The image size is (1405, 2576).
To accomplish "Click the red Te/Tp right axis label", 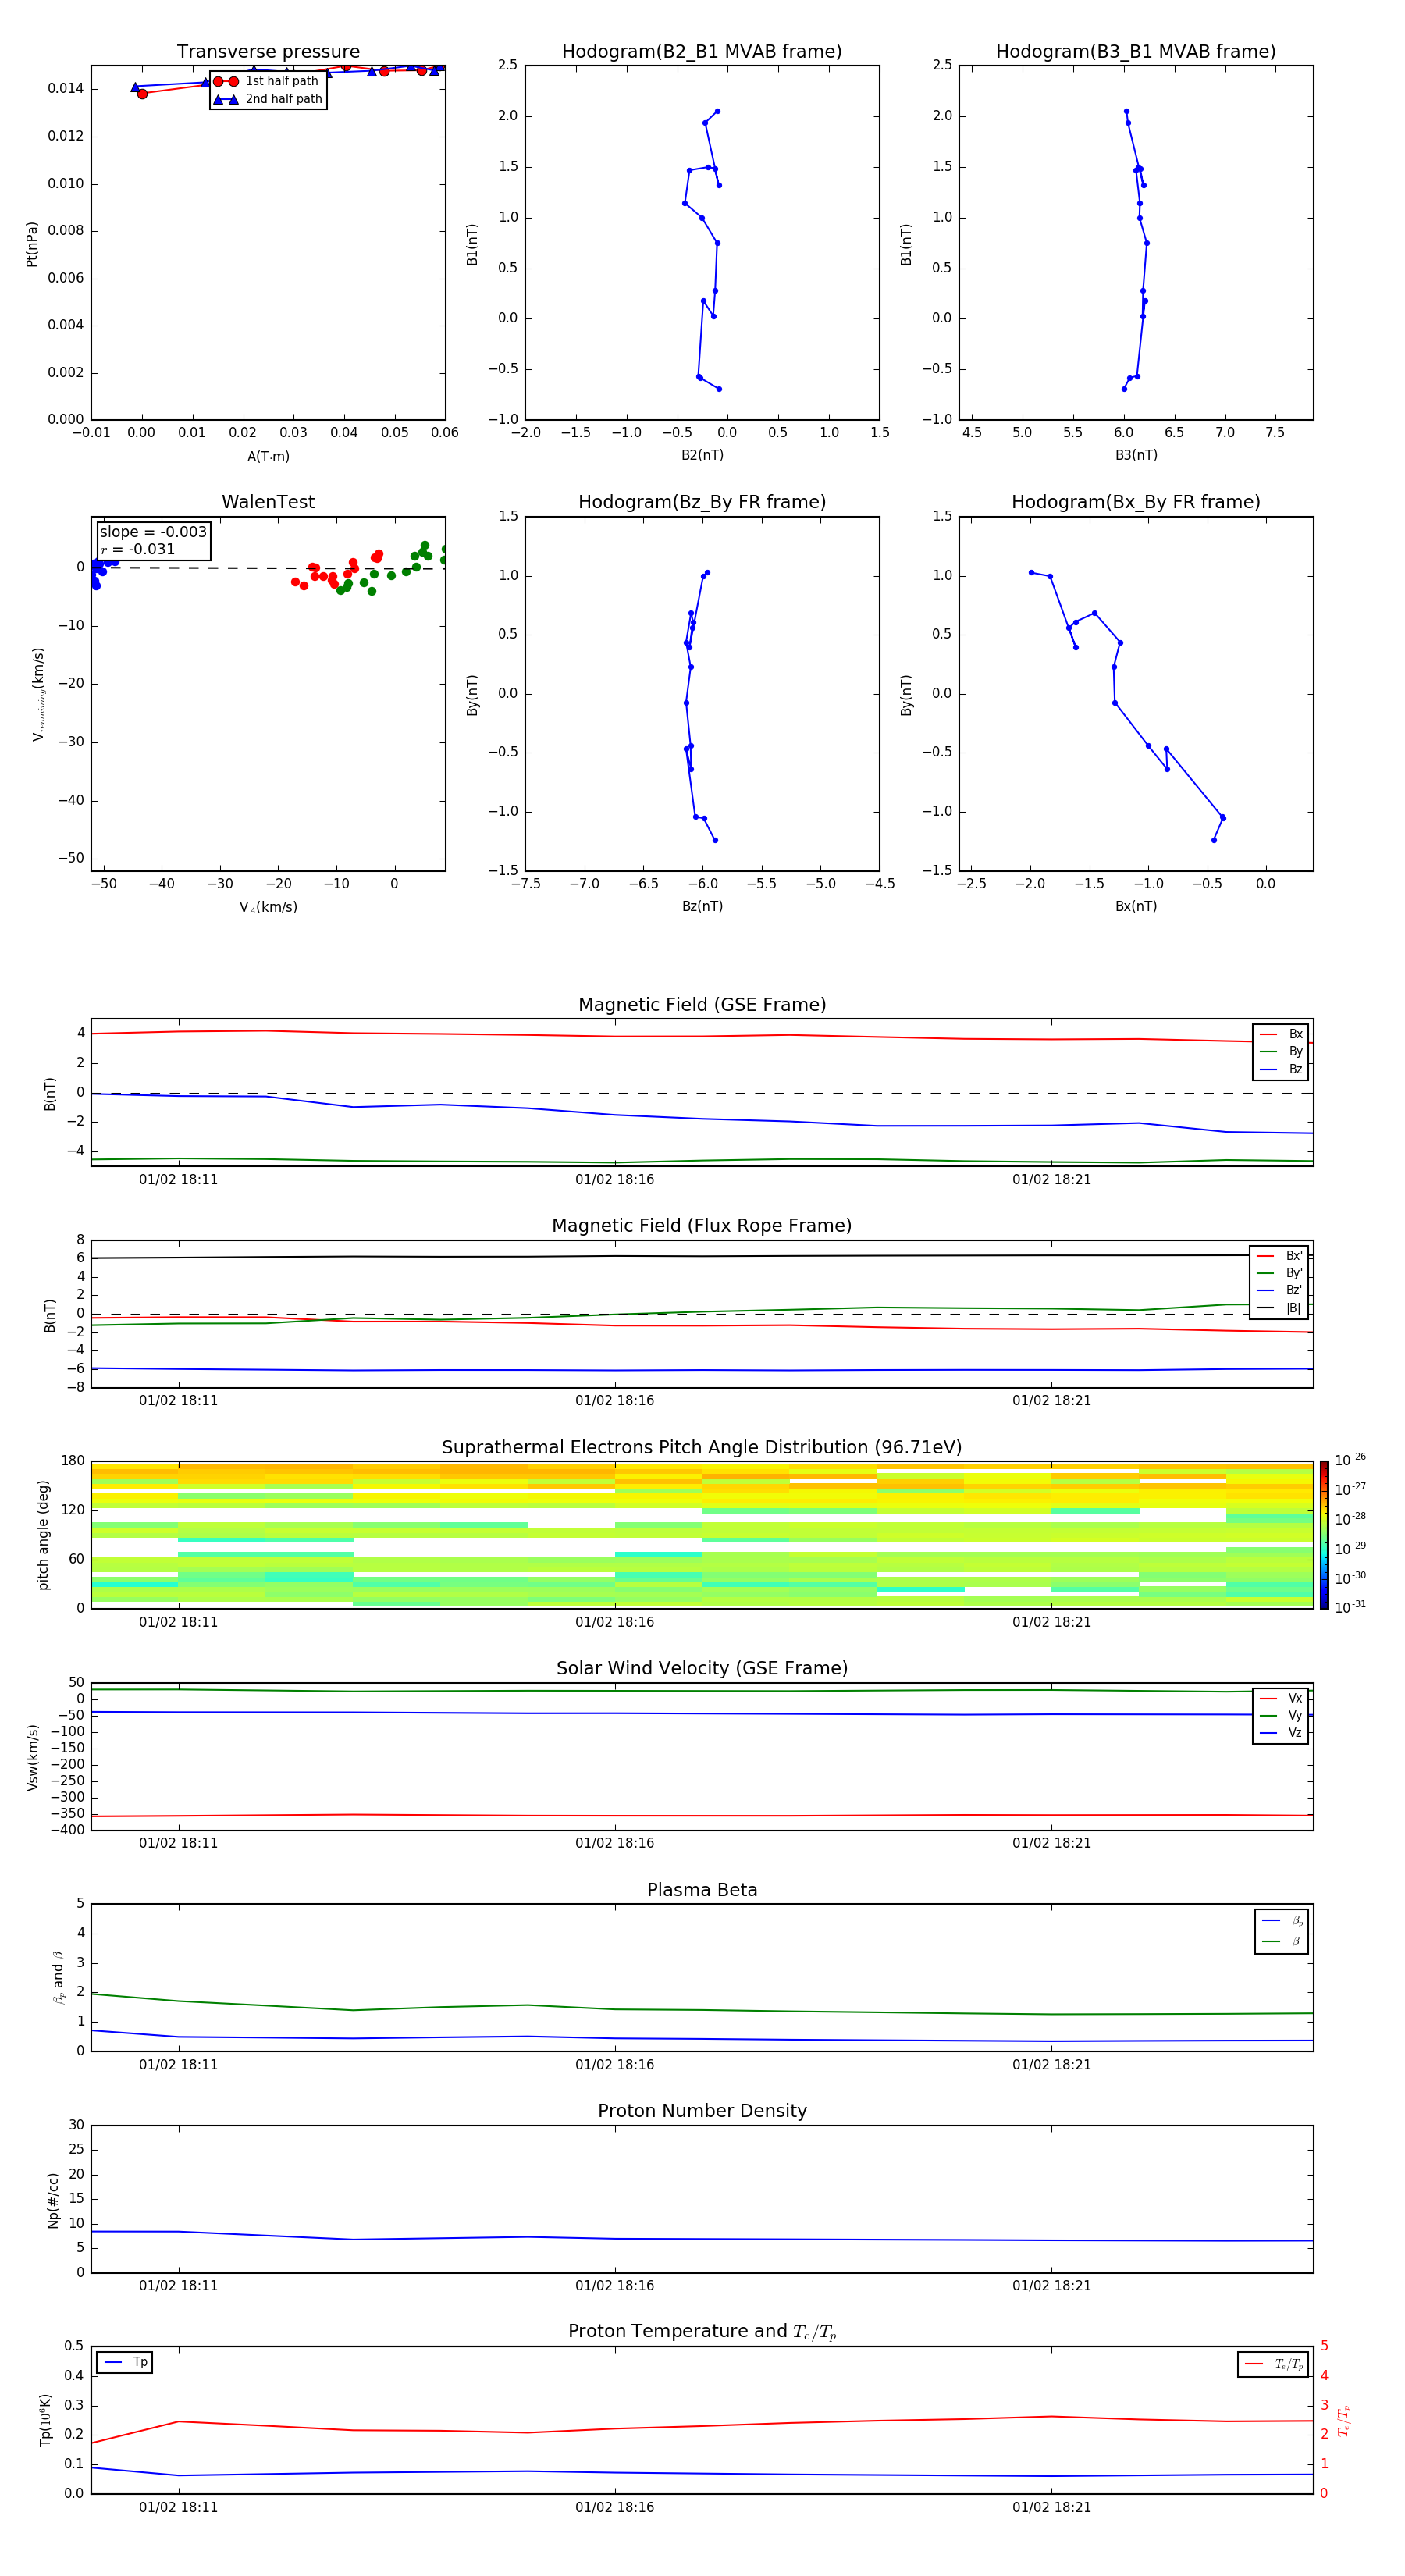I will [x=1343, y=2421].
